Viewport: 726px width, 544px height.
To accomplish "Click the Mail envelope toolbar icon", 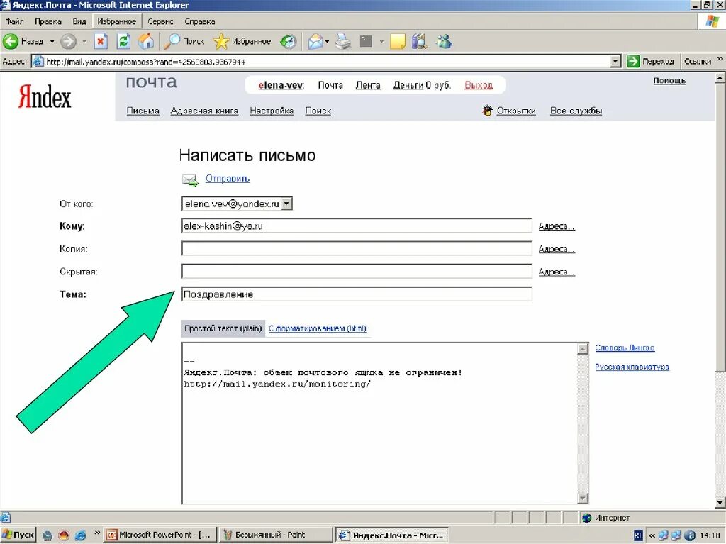I will pos(315,42).
